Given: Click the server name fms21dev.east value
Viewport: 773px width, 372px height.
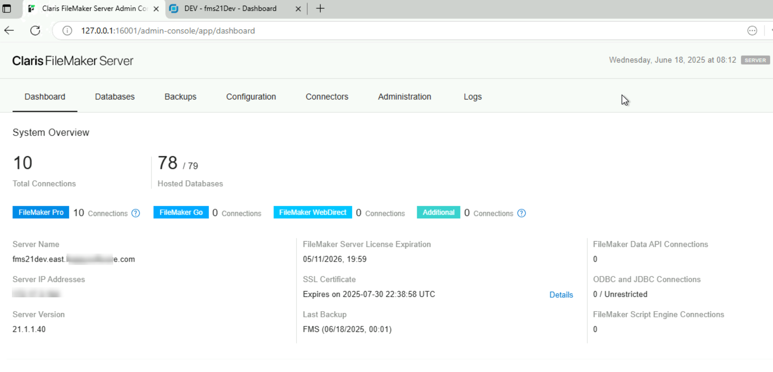Looking at the screenshot, I should (x=74, y=259).
